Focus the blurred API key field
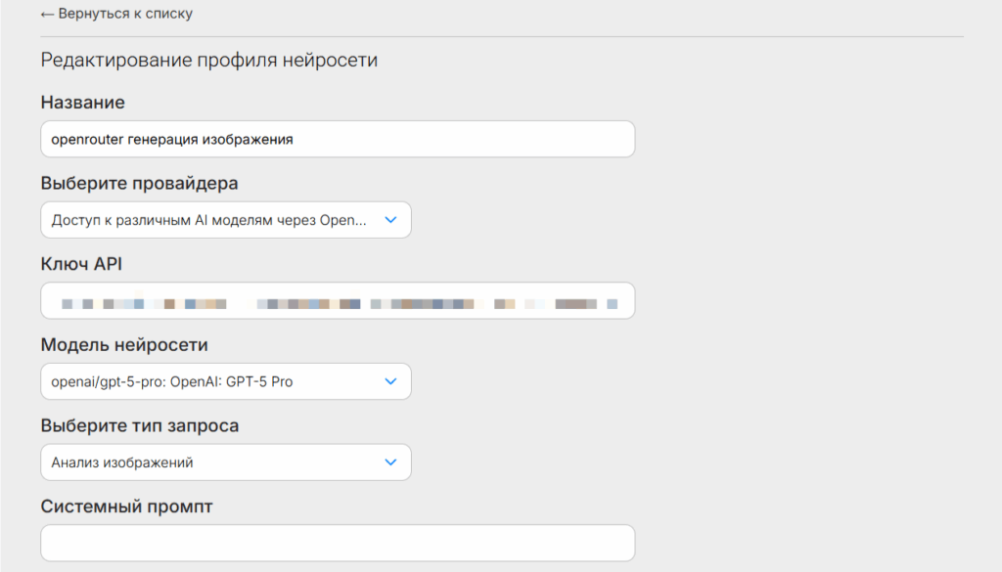This screenshot has width=1002, height=572. pos(338,301)
